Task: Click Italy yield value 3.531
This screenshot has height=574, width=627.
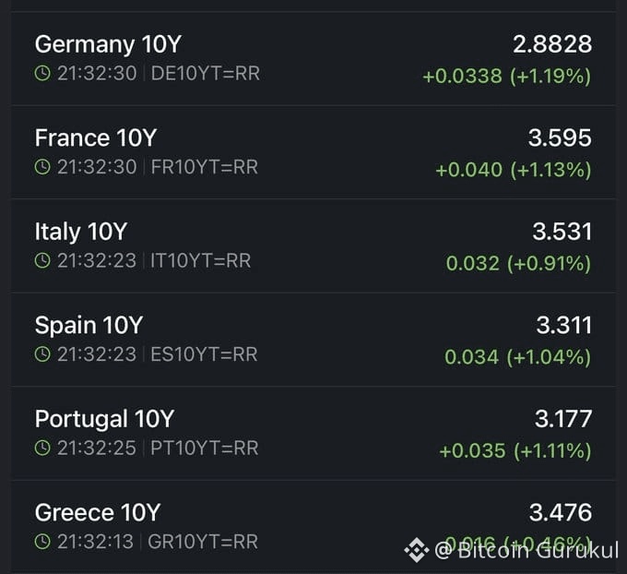Action: (x=562, y=232)
